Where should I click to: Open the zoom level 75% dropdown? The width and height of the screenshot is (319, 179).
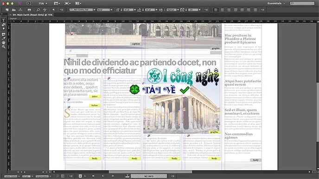(43, 3)
